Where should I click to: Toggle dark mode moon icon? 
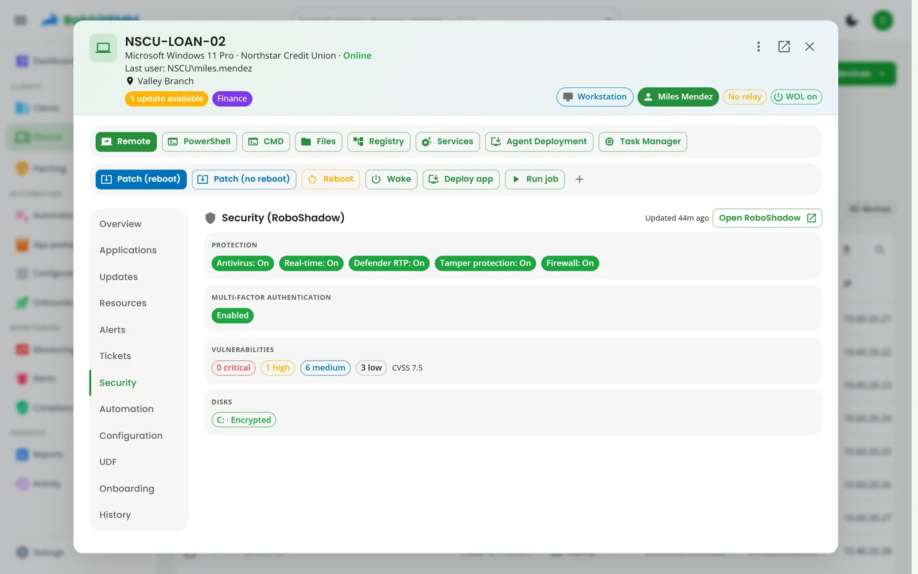851,21
